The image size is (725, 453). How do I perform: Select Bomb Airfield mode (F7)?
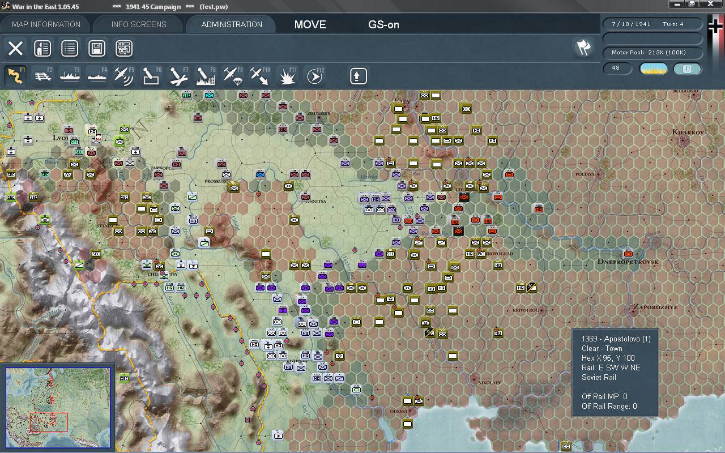pyautogui.click(x=178, y=76)
